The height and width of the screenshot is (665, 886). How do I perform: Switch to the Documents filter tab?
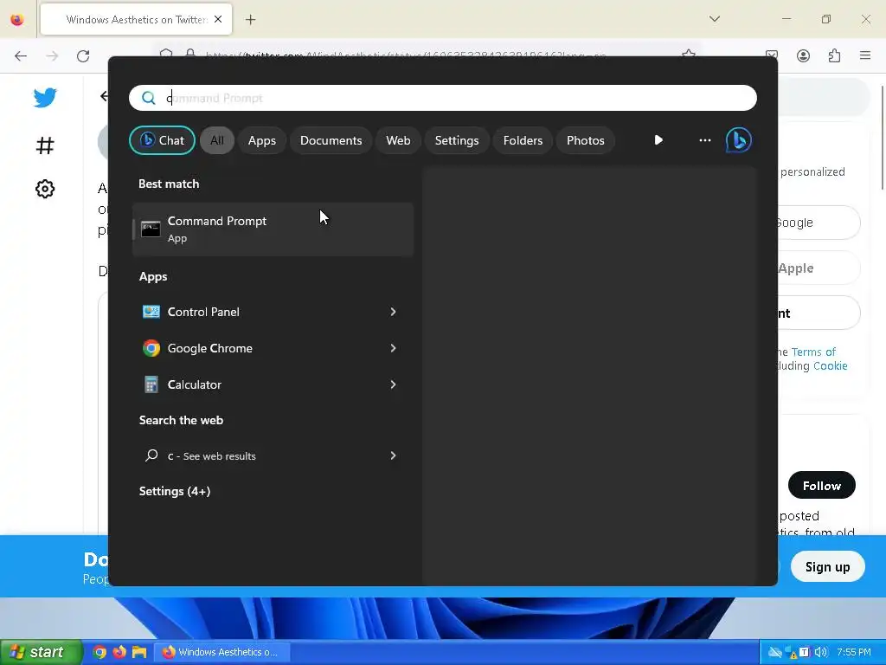tap(331, 140)
